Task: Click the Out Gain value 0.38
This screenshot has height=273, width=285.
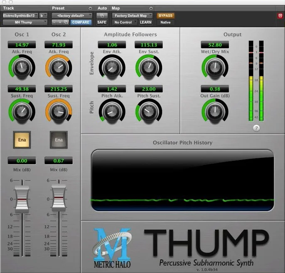Action: click(x=215, y=89)
